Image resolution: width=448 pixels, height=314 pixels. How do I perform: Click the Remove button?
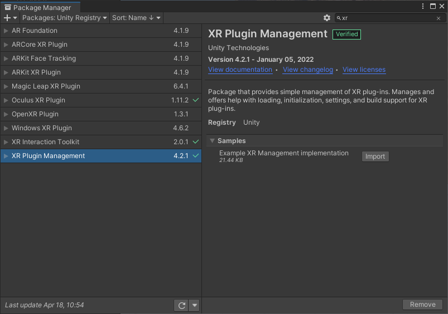422,305
